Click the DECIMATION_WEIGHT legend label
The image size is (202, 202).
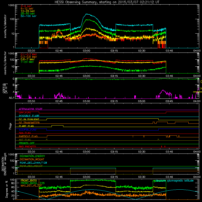tap(32, 159)
